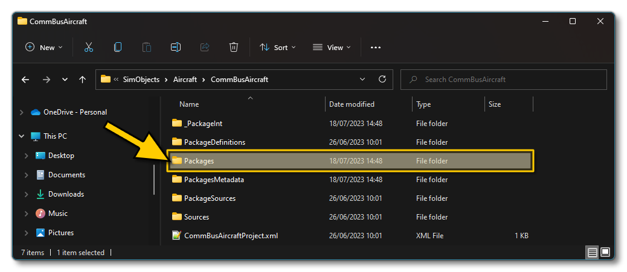627x272 pixels.
Task: Select the CommBusAircraftProject.xml file
Action: (x=231, y=236)
